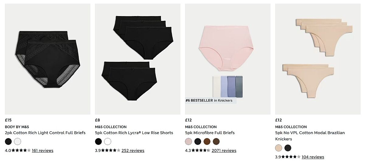Choose white colour for Lycra Low Rise Shorts
The width and height of the screenshot is (365, 165).
coord(108,141)
